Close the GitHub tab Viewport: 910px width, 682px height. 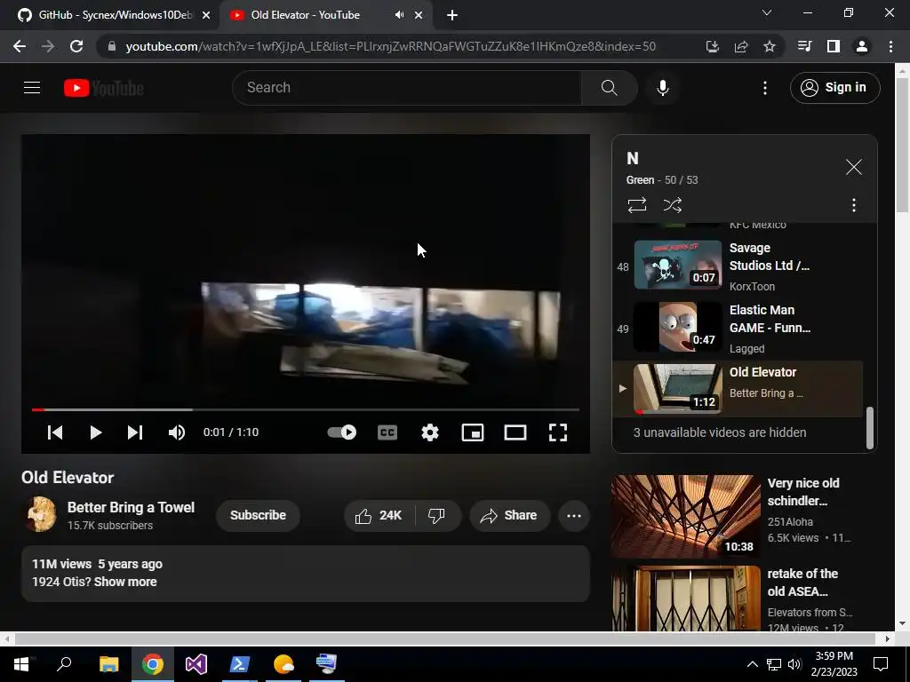206,16
